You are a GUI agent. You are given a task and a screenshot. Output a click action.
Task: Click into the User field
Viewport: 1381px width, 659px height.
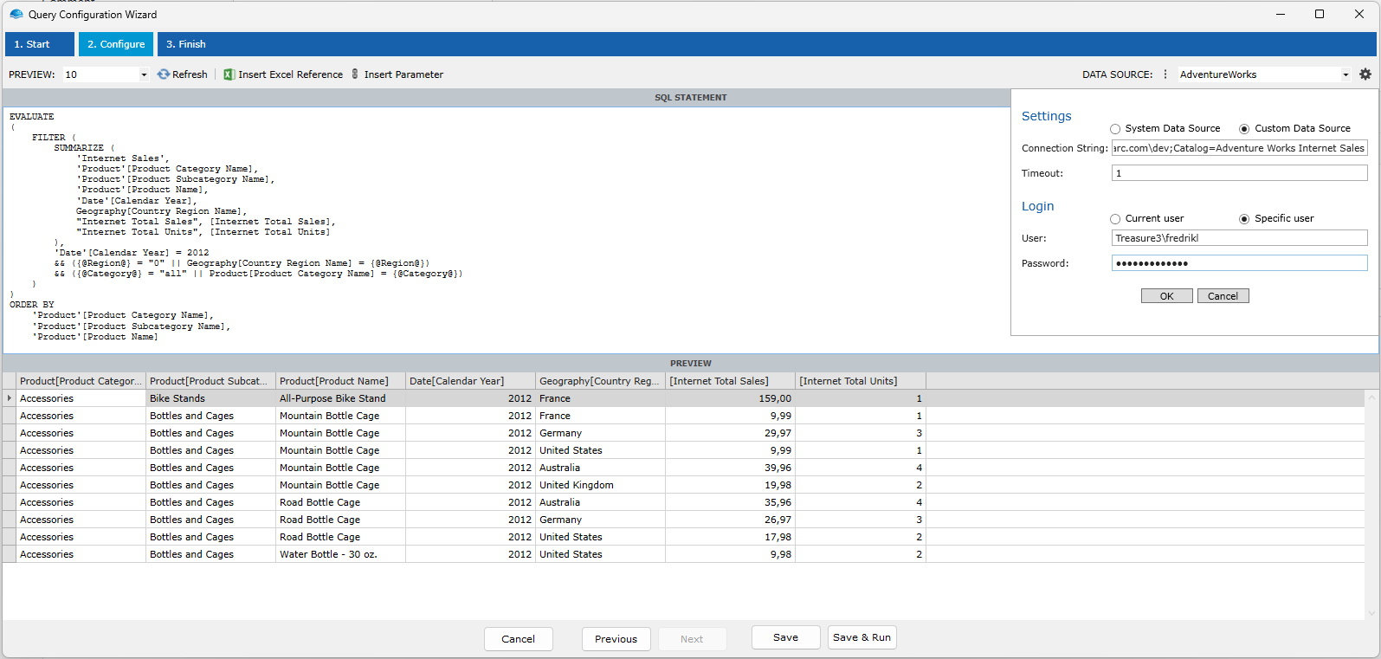(x=1239, y=238)
